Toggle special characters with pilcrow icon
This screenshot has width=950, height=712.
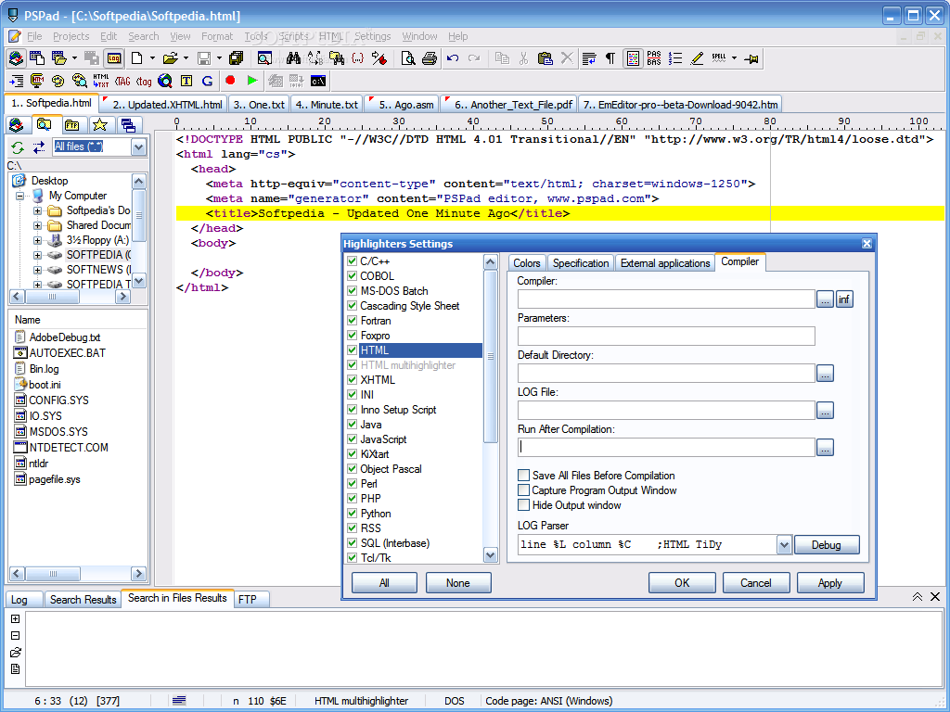[610, 58]
